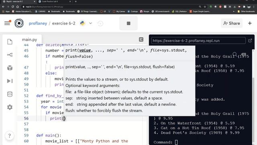Open the Codrops bookmark

click(x=133, y=11)
